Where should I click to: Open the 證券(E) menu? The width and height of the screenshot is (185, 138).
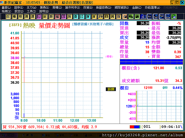(19, 7)
